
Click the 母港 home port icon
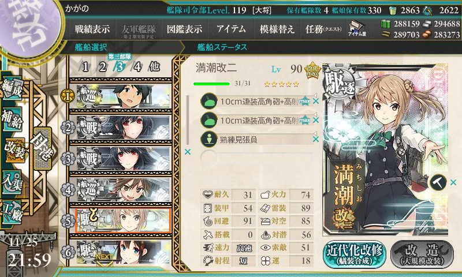(43, 149)
